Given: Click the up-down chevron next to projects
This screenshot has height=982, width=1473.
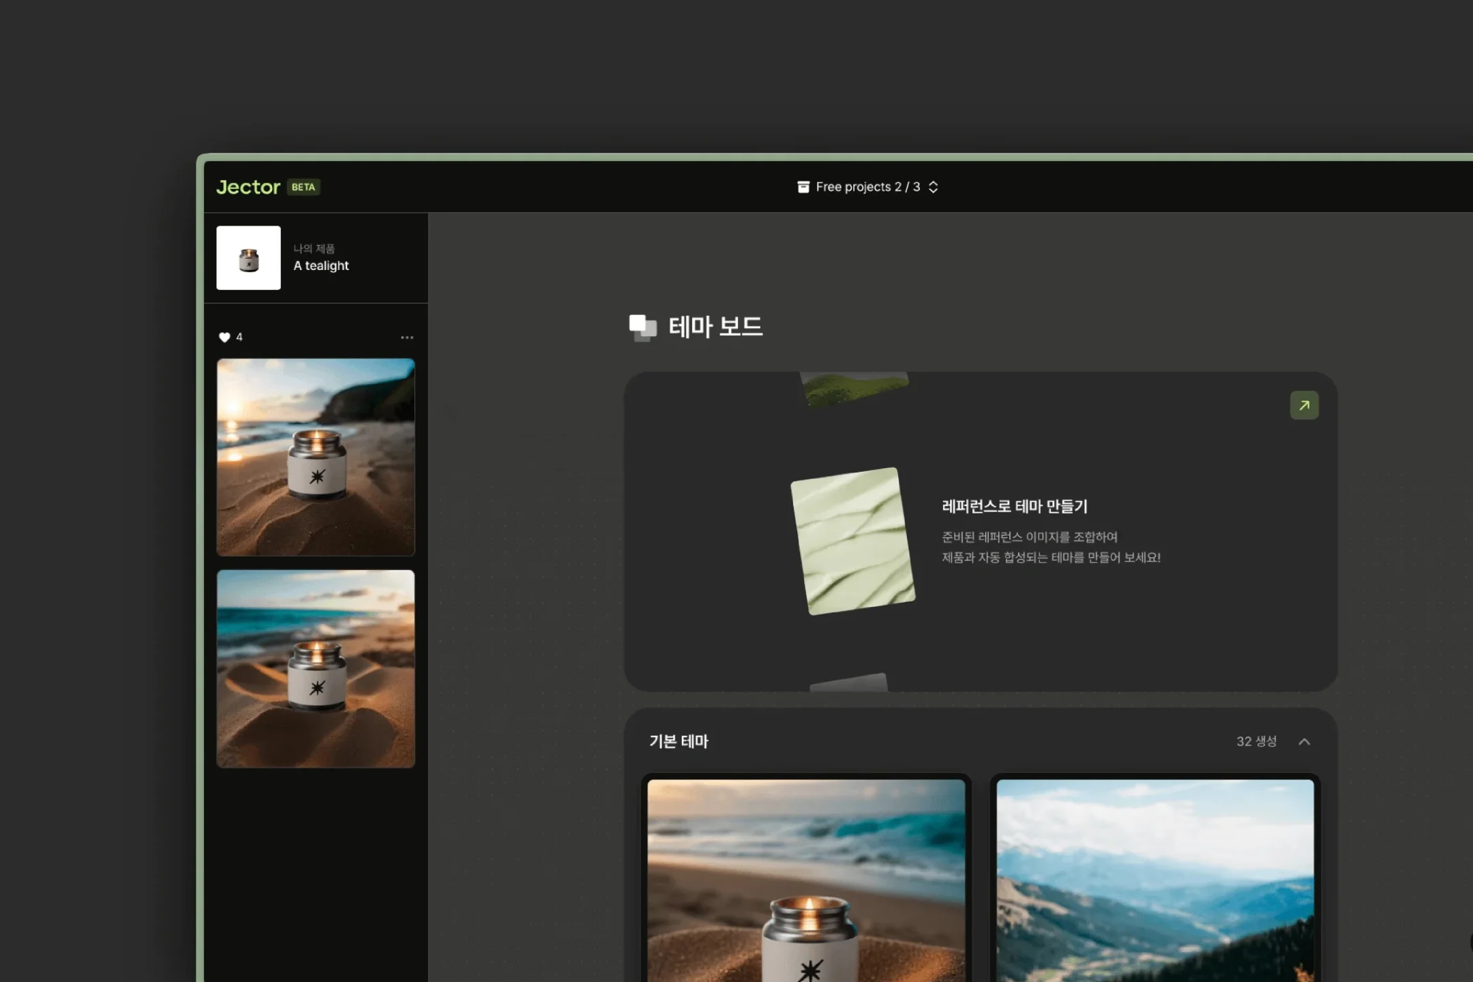Looking at the screenshot, I should pos(934,187).
